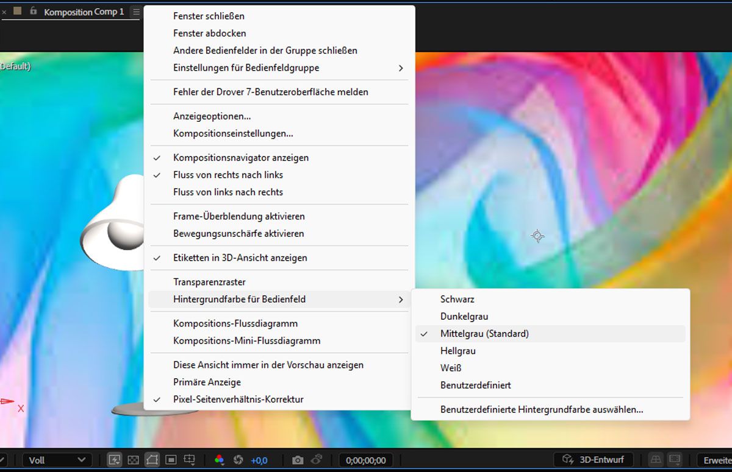Viewport: 732px width, 472px height.
Task: Open the Voll resolution dropdown
Action: (57, 460)
